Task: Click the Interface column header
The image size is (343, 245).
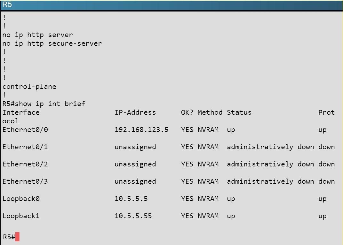Action: tap(21, 112)
